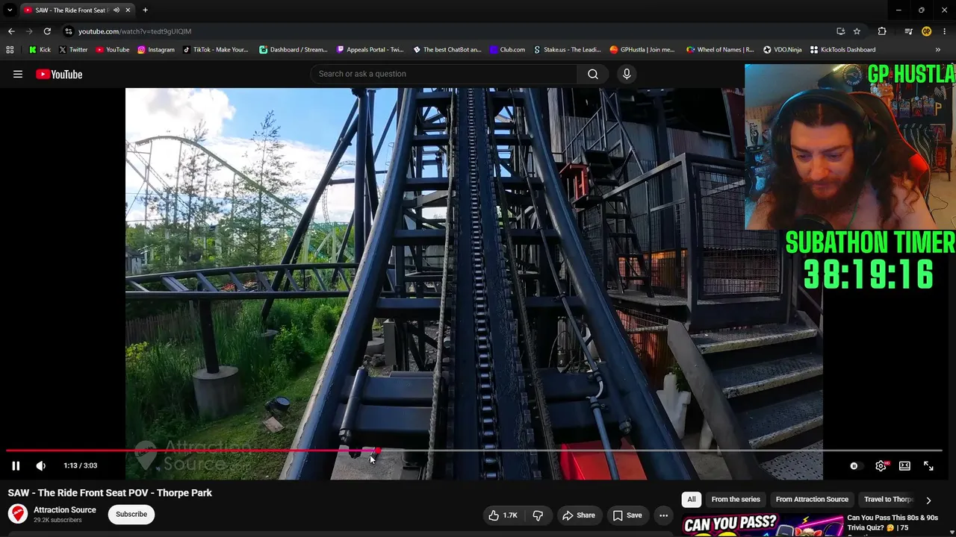Pause the SAW ride video
Viewport: 956px width, 537px height.
coord(16,465)
